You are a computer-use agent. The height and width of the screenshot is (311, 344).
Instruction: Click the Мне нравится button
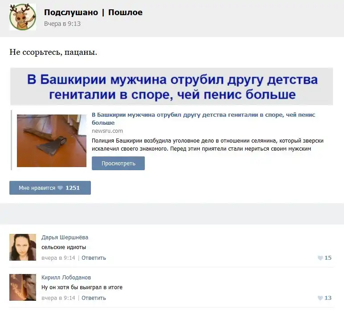[x=50, y=188]
